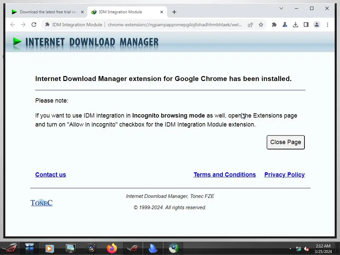
Task: Click '© 1999-2024. All rights reserved.' text
Action: 170,208
